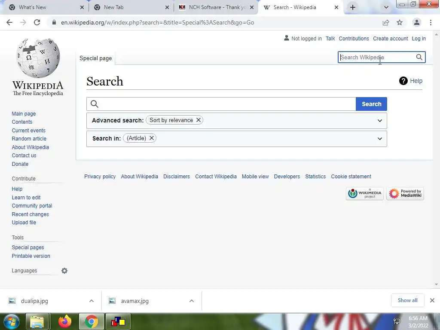The image size is (440, 330).
Task: Switch to the NCH Software tab
Action: (216, 7)
